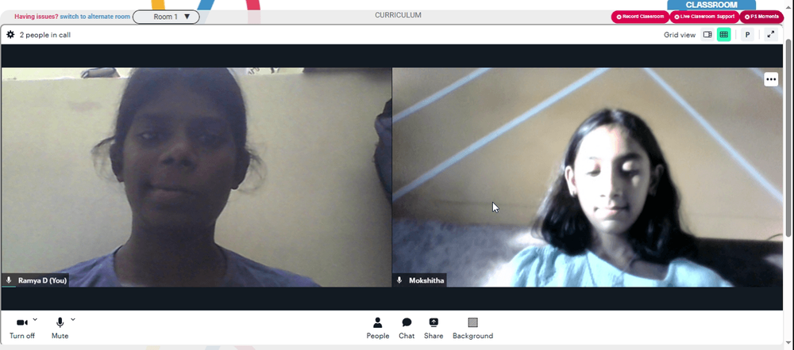Open Live Classroom Support
794x350 pixels.
(x=704, y=17)
